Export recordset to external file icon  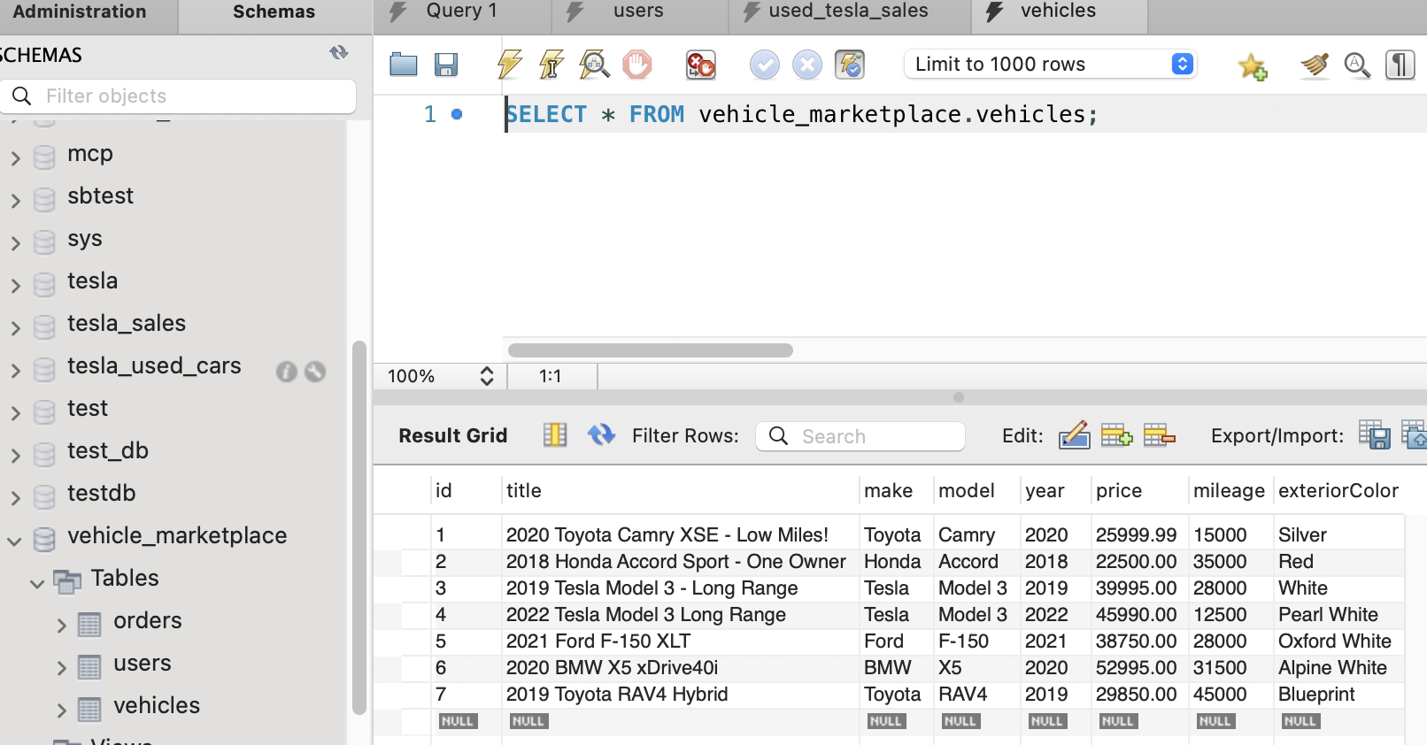pyautogui.click(x=1374, y=435)
